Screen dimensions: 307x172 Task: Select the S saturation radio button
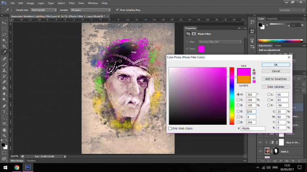pos(238,100)
